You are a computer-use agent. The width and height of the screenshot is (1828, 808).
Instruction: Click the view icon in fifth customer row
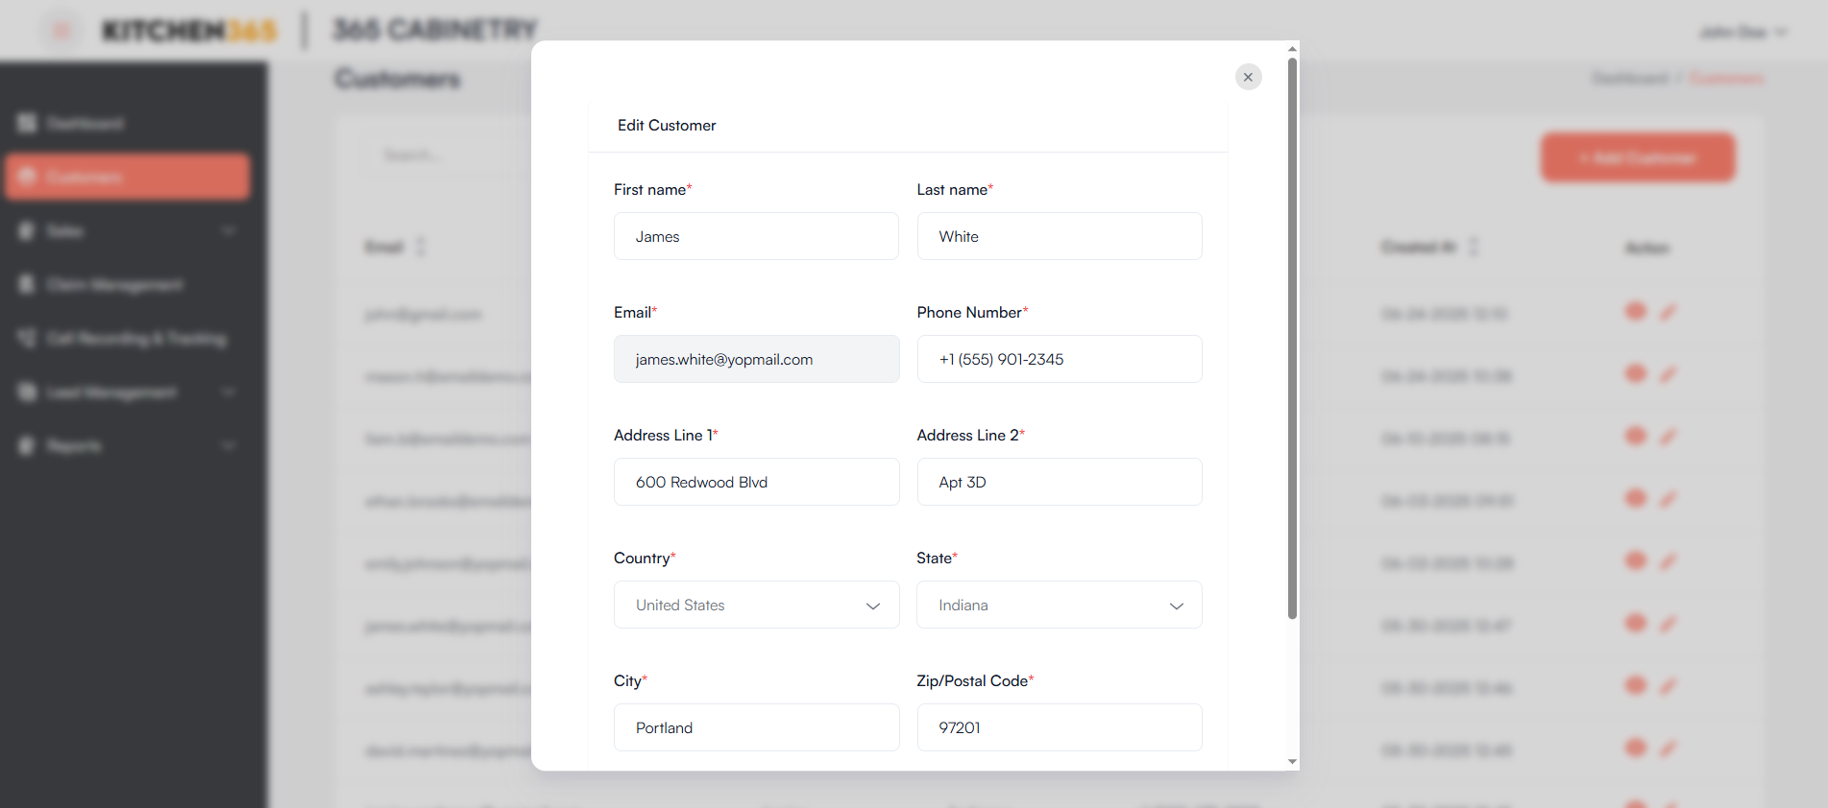(1636, 560)
